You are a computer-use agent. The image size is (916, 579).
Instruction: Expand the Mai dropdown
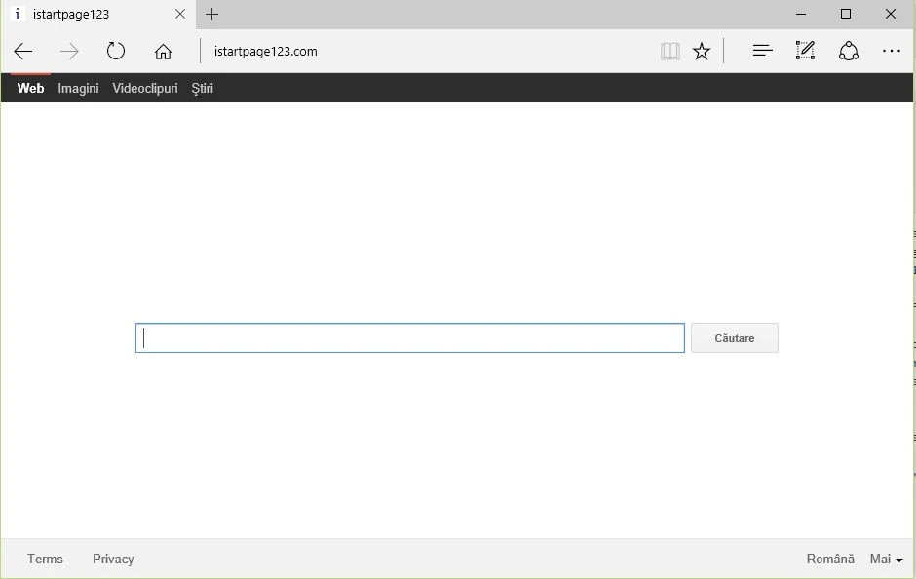[x=886, y=560]
